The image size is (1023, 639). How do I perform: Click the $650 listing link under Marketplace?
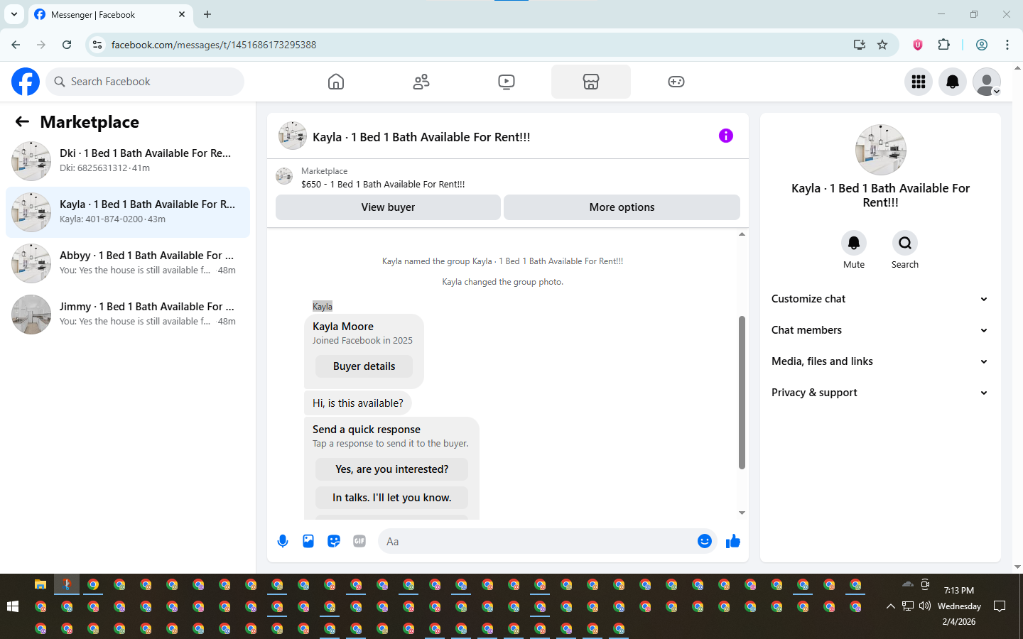click(383, 184)
